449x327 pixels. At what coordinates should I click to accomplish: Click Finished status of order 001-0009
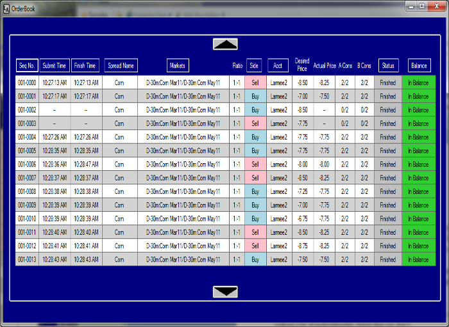[388, 205]
